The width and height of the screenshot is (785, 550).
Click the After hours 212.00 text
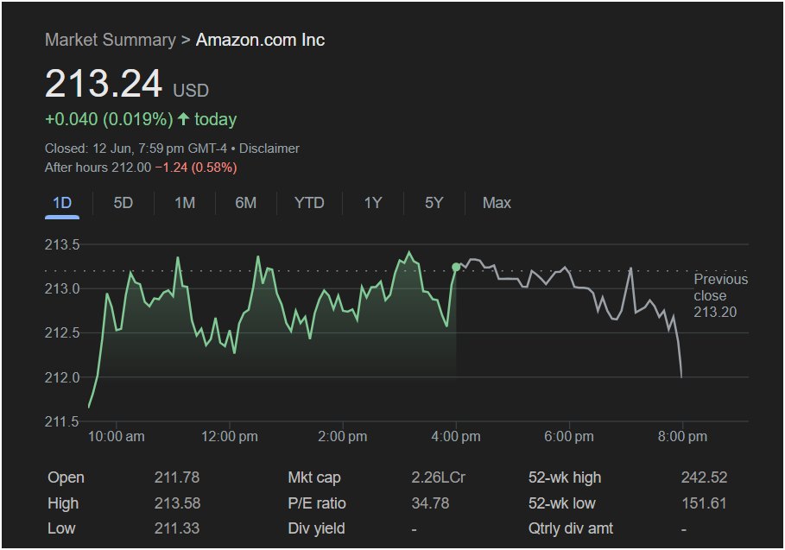(98, 167)
